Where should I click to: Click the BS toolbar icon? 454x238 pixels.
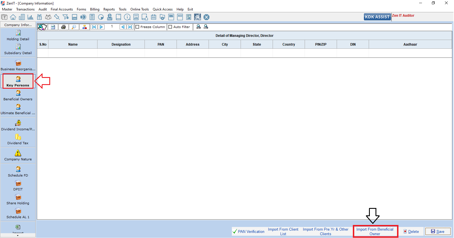point(171,17)
